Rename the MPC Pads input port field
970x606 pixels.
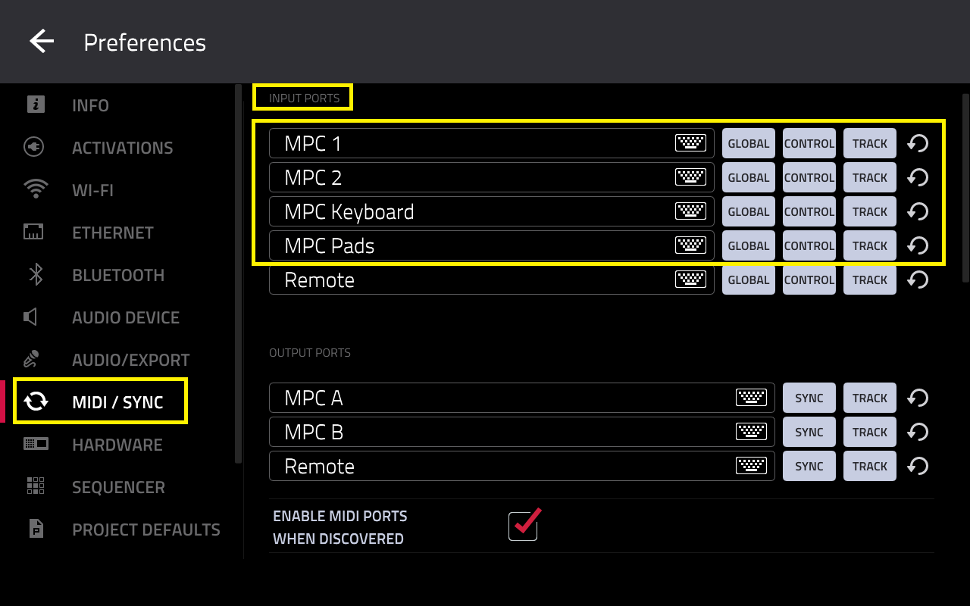pyautogui.click(x=492, y=245)
